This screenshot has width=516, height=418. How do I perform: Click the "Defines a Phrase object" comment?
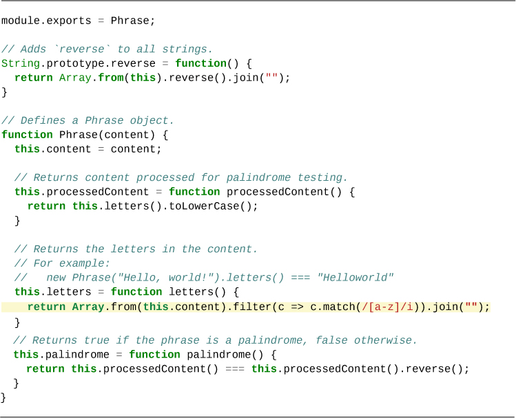pos(87,120)
